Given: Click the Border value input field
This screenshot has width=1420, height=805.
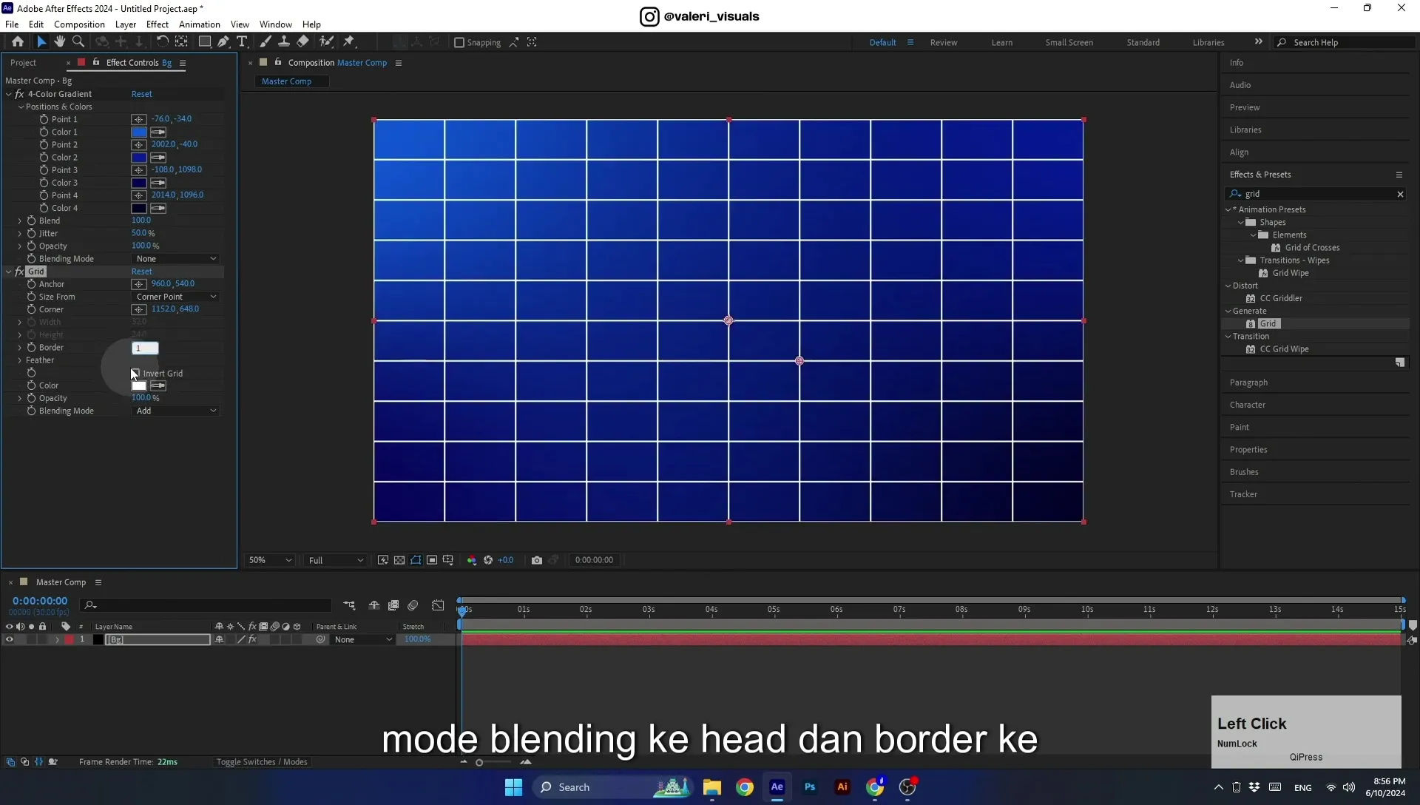Looking at the screenshot, I should click(x=145, y=348).
